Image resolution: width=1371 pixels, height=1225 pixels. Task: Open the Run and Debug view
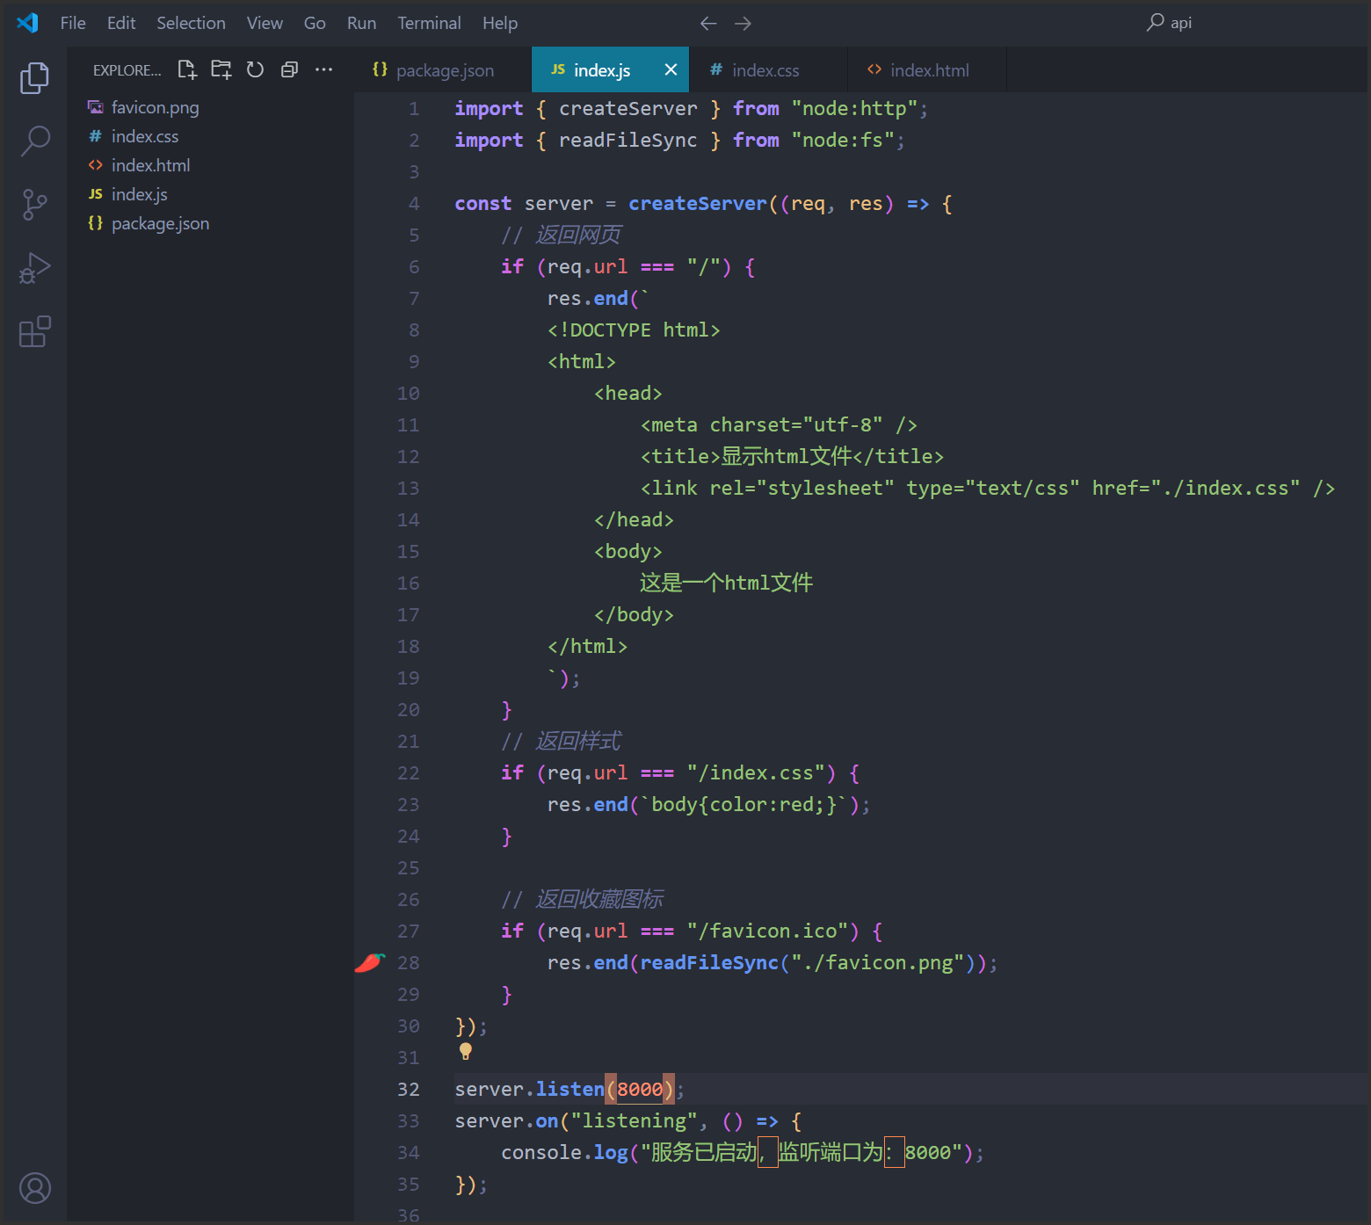coord(34,268)
